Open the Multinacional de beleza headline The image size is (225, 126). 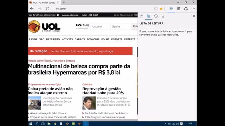(x=79, y=69)
